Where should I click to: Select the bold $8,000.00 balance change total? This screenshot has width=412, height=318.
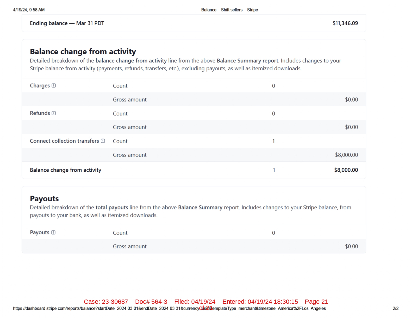(346, 170)
